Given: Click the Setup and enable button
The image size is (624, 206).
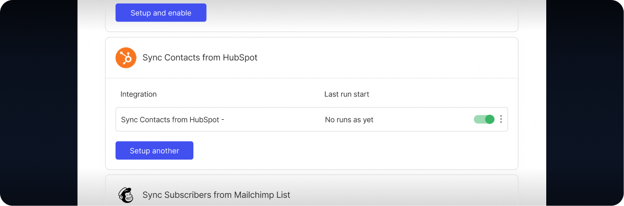Looking at the screenshot, I should [161, 13].
